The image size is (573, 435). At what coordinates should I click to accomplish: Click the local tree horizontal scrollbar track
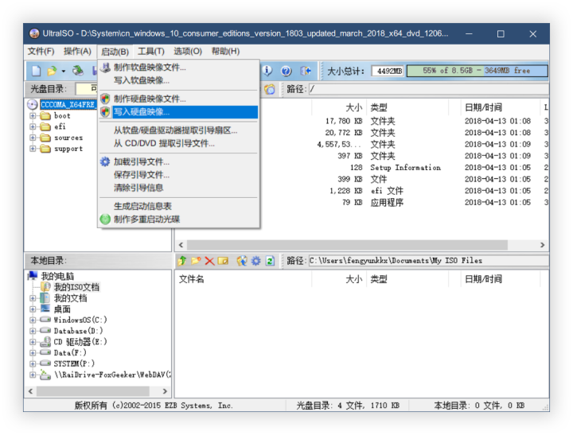pos(93,391)
